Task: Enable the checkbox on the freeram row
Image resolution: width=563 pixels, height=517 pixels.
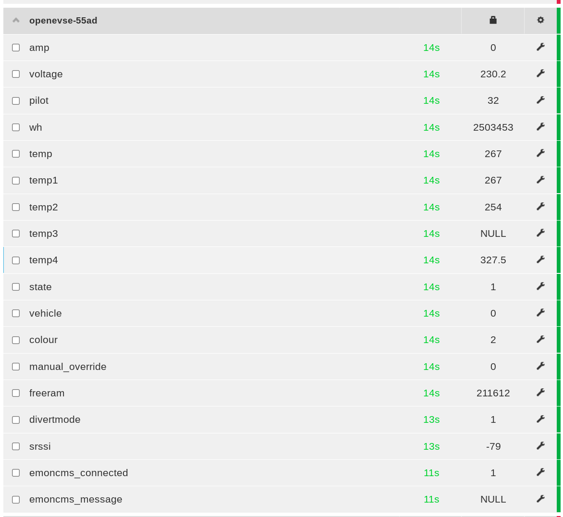Action: (x=15, y=393)
